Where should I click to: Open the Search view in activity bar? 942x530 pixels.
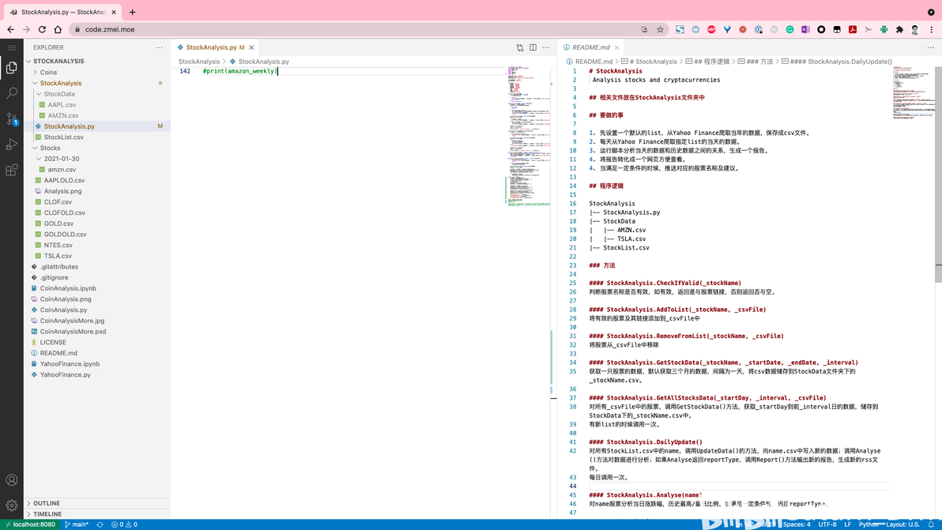(x=11, y=93)
